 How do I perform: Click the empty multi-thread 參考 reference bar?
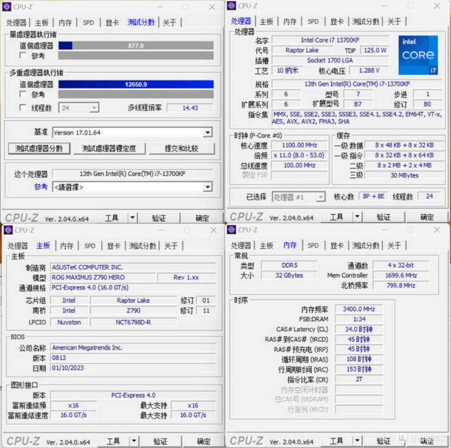[x=136, y=94]
